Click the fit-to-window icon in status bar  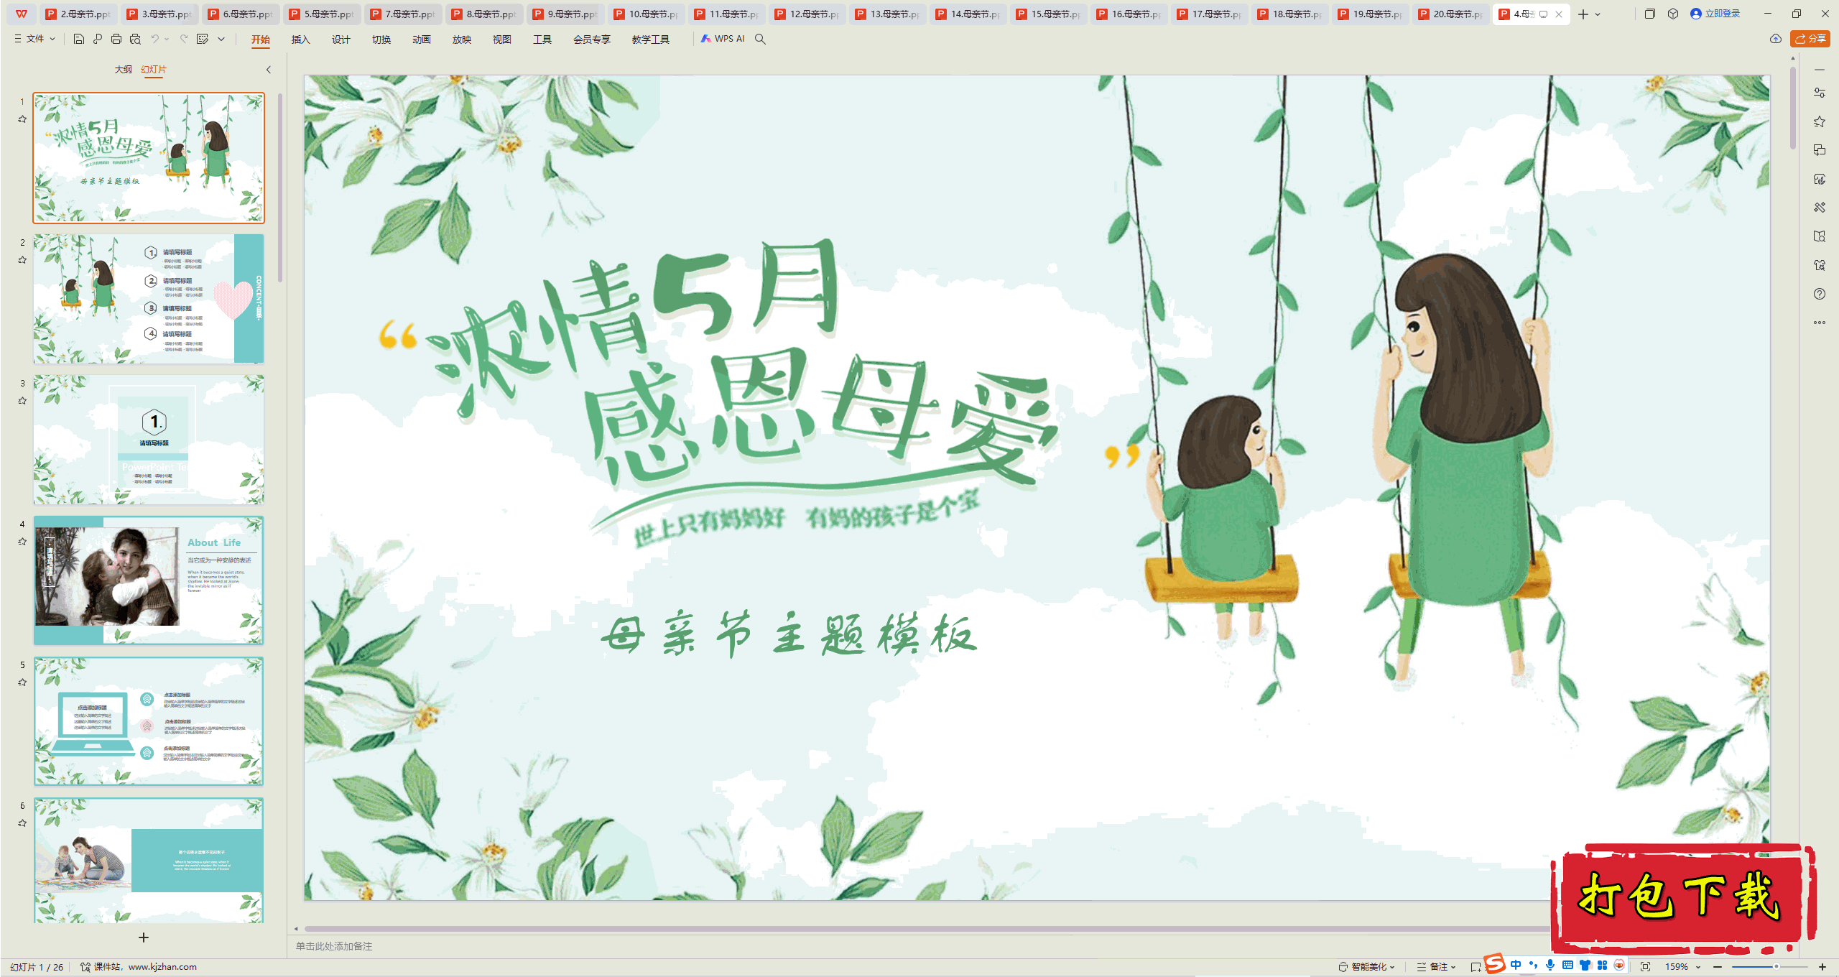tap(1645, 966)
